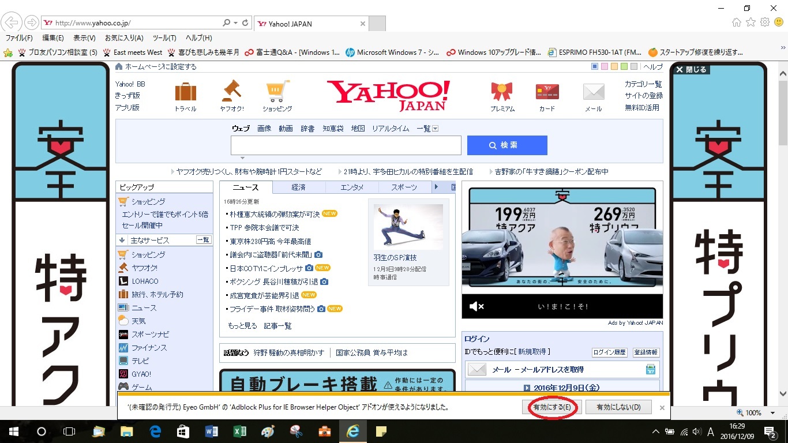Open the トラベル suitcase icon
Viewport: 788px width, 443px height.
[x=185, y=92]
